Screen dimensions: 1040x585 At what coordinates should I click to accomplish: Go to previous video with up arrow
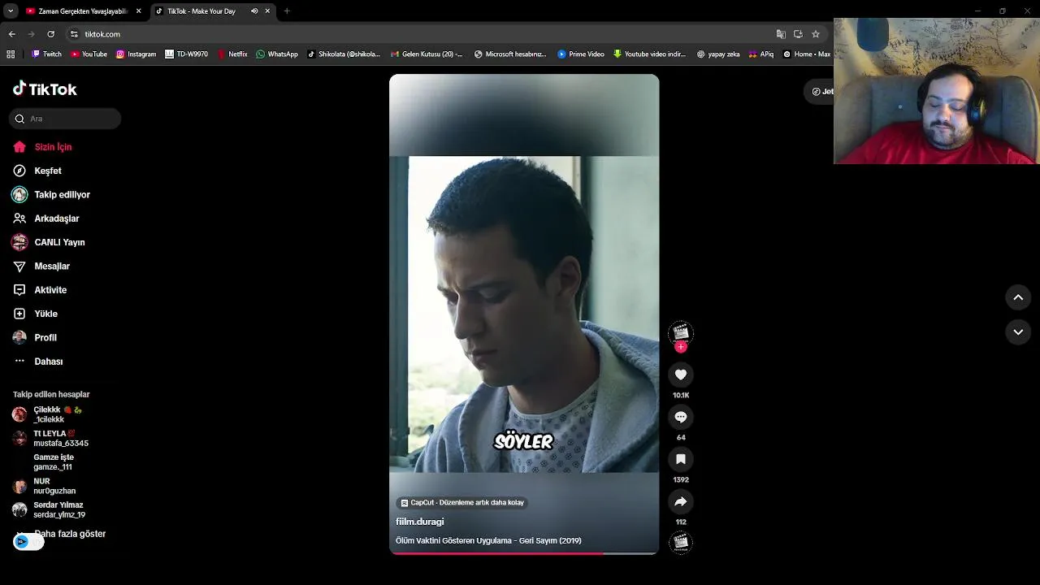pyautogui.click(x=1018, y=297)
